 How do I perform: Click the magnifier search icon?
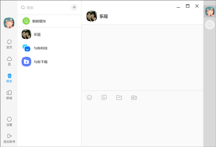pyautogui.click(x=23, y=8)
